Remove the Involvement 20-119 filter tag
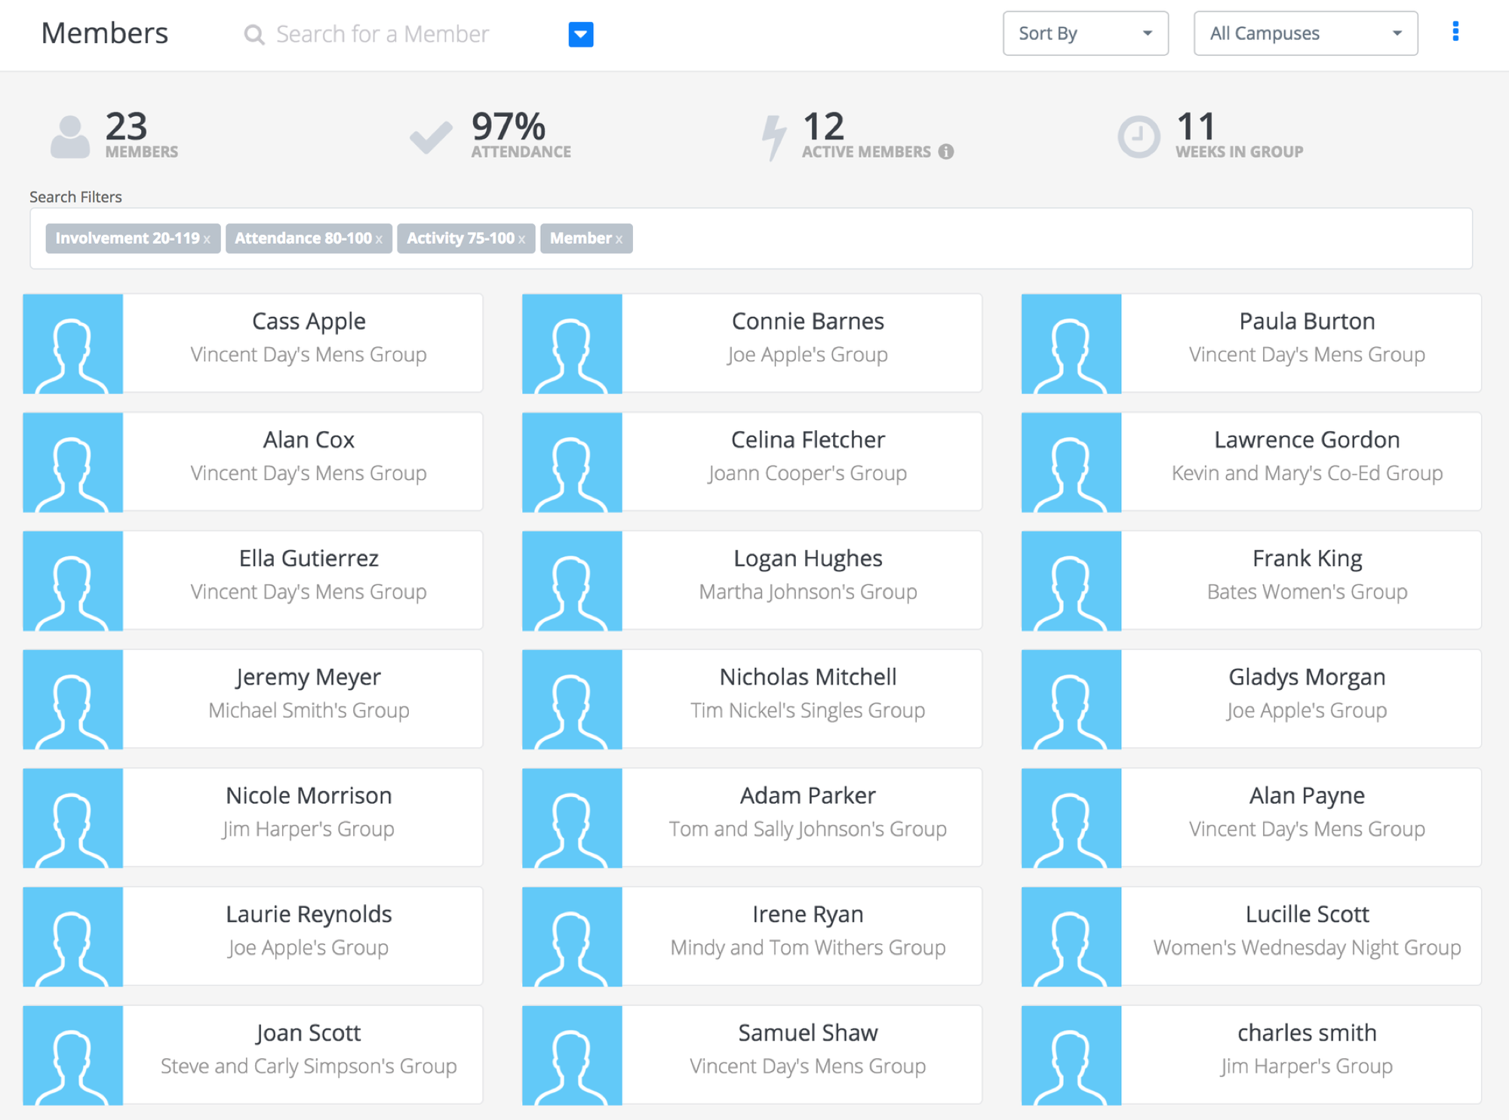 tap(207, 239)
